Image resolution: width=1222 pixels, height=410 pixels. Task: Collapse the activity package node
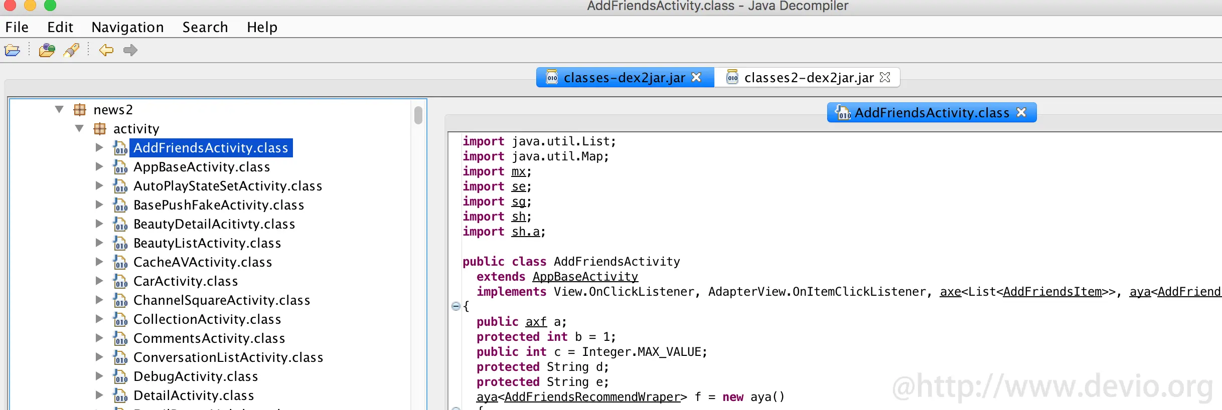click(x=79, y=129)
